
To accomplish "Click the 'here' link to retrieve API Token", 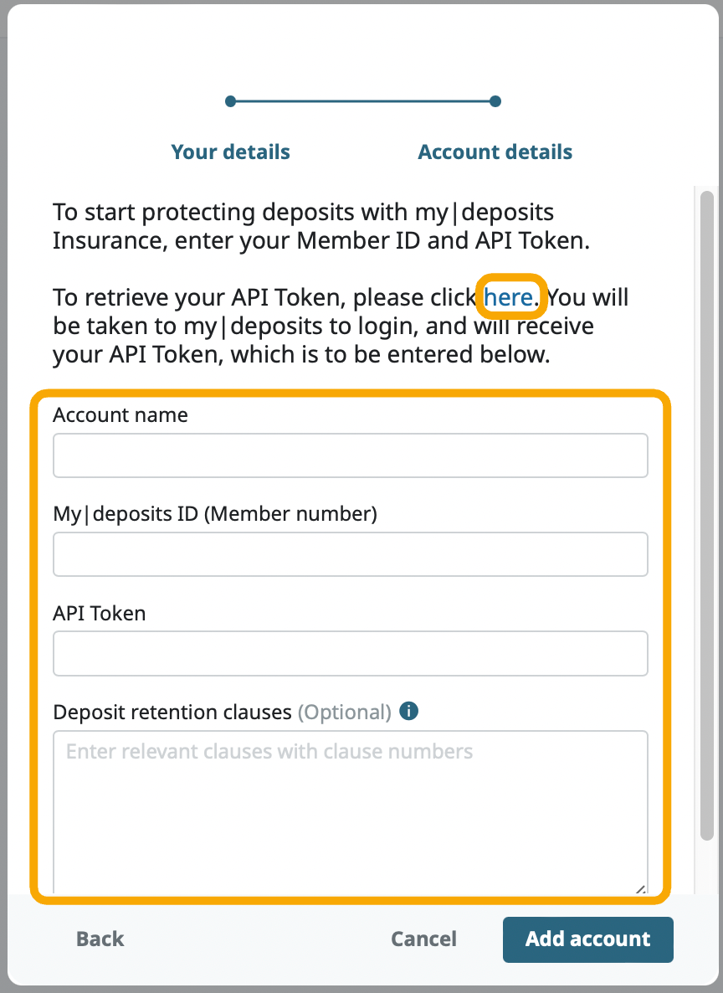I will (x=508, y=297).
